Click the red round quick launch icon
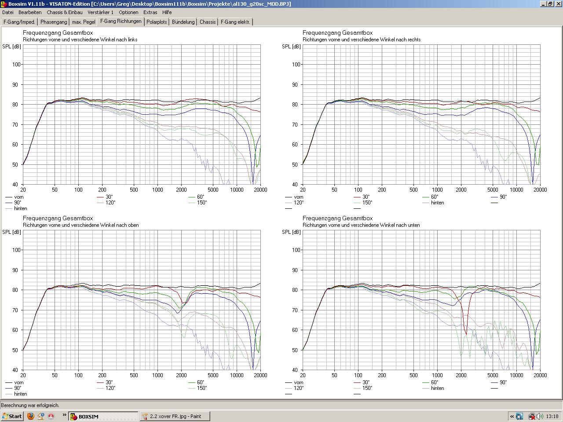 pyautogui.click(x=51, y=416)
